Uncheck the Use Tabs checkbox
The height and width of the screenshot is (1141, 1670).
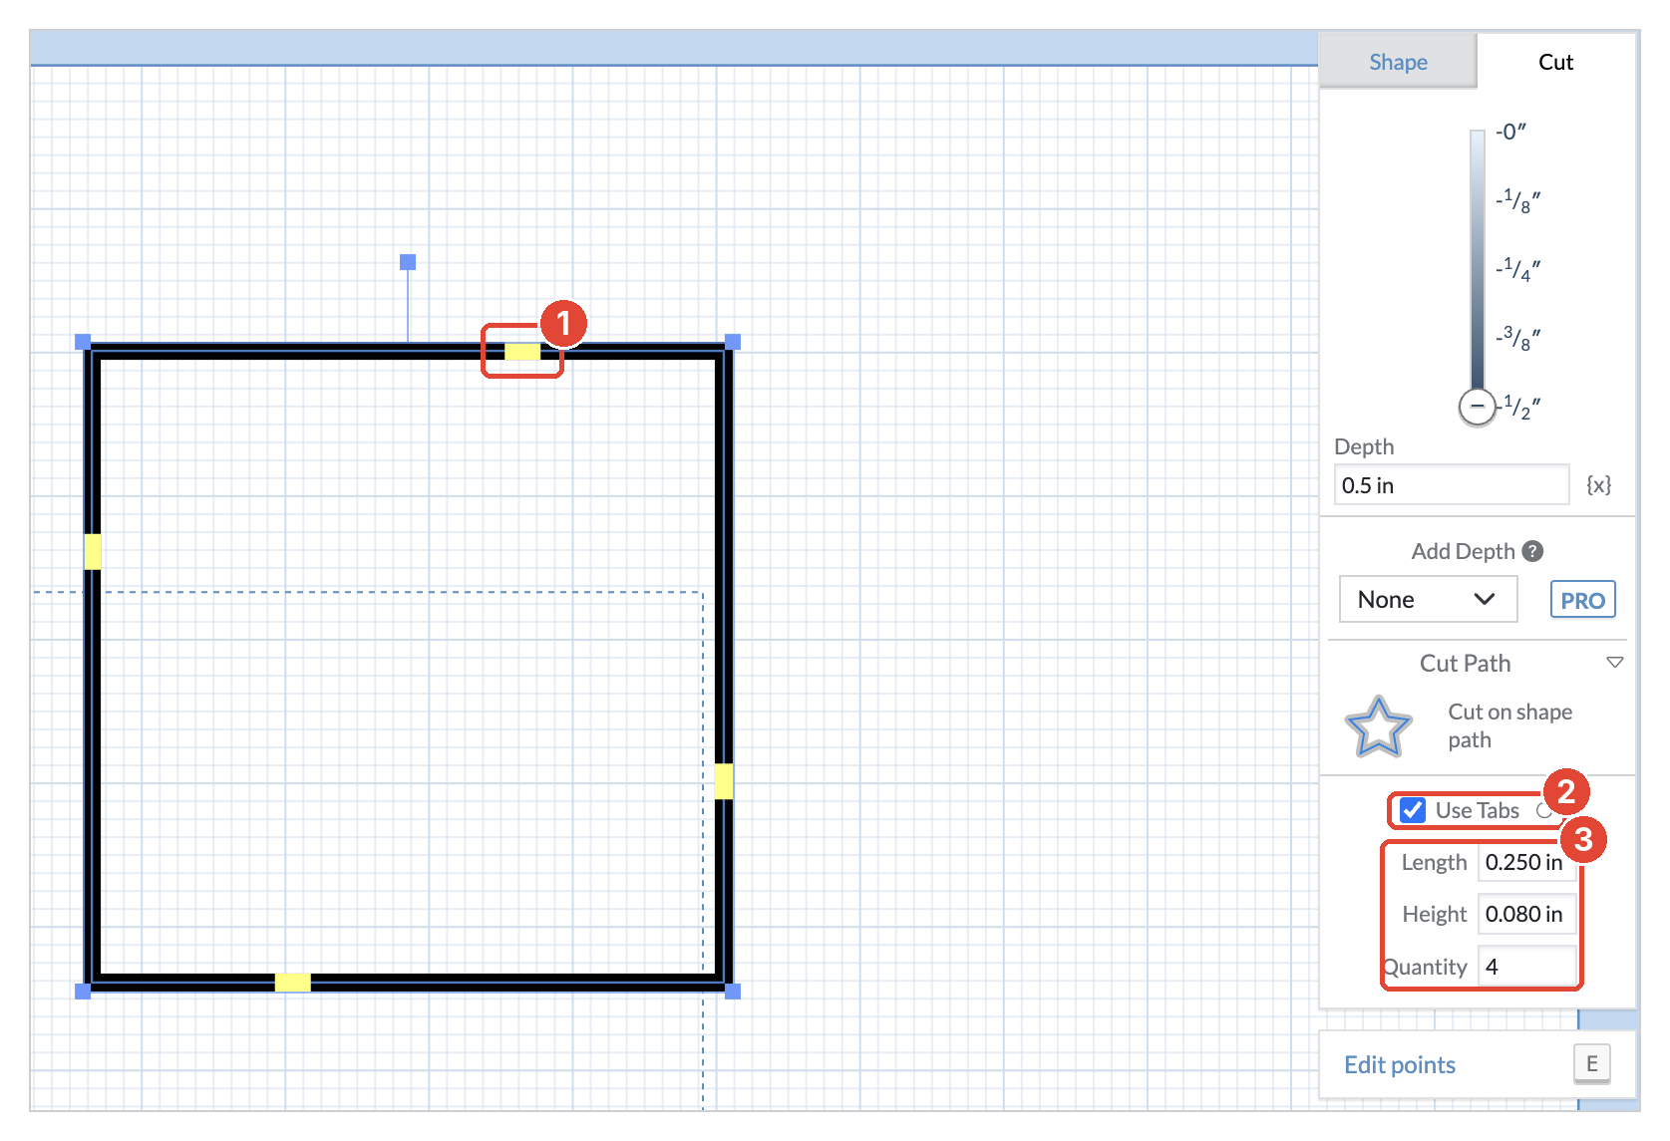tap(1413, 810)
